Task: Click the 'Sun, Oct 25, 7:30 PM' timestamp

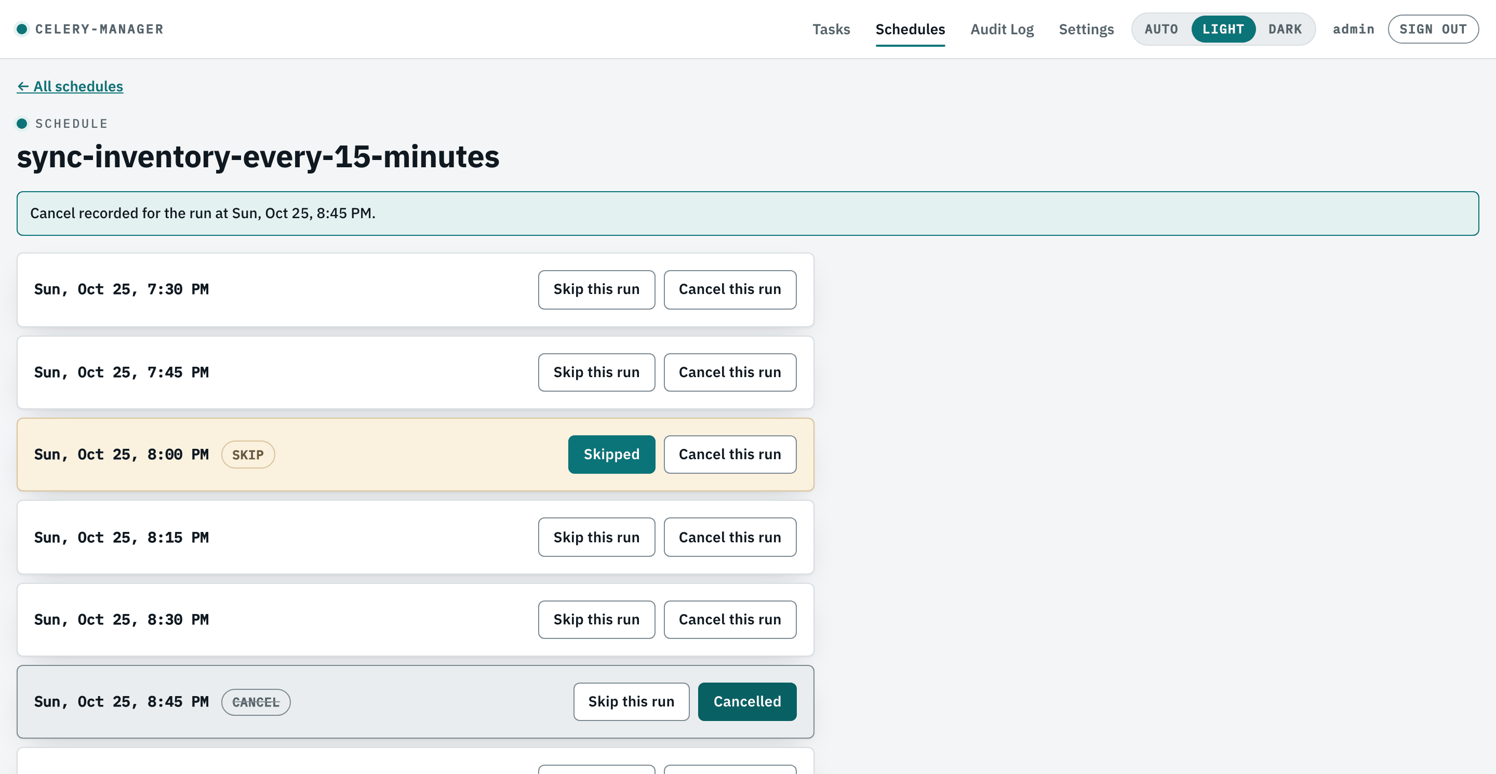Action: 122,289
